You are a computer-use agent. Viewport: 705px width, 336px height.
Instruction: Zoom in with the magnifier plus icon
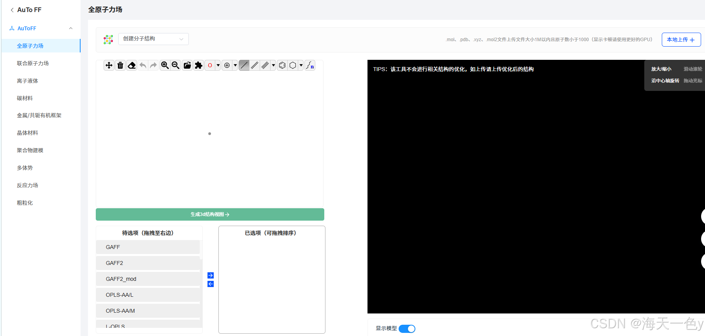click(x=165, y=65)
